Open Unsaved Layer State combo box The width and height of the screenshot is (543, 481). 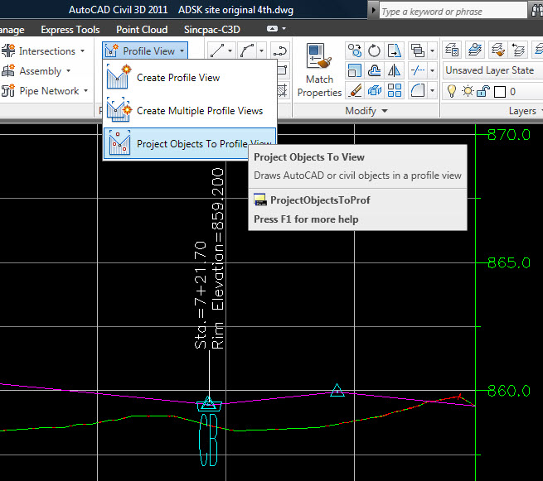pyautogui.click(x=492, y=70)
